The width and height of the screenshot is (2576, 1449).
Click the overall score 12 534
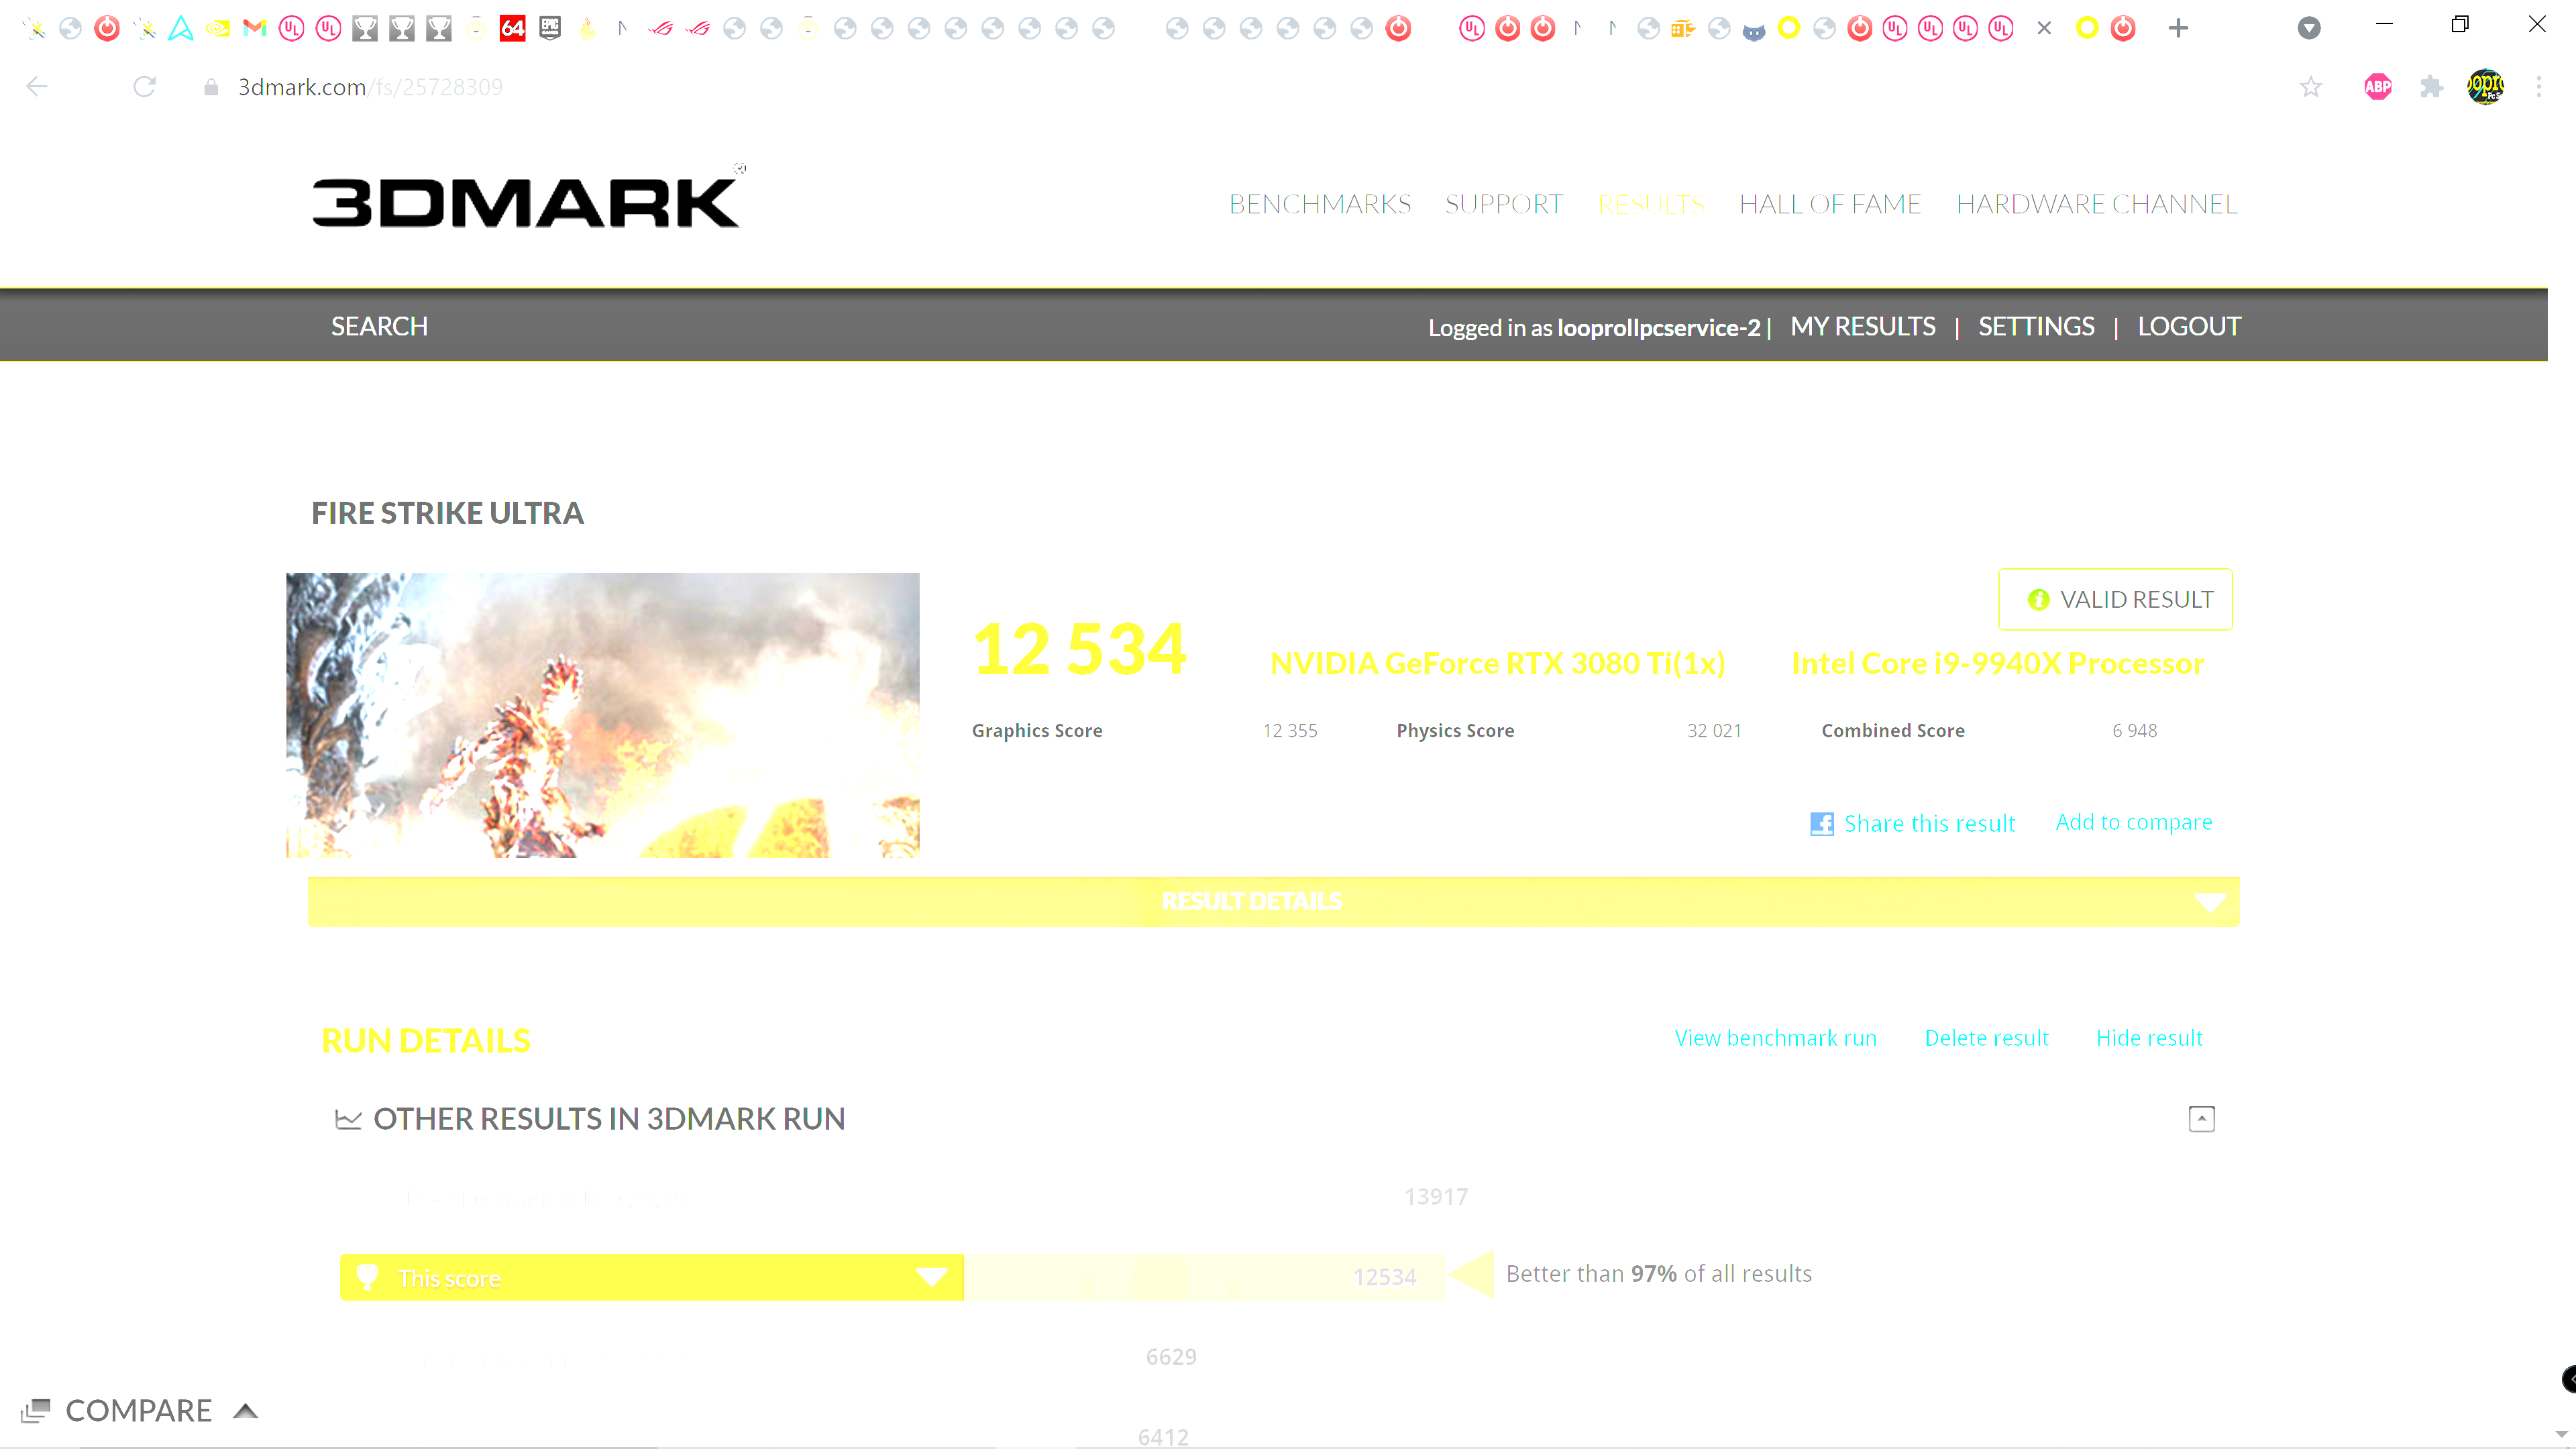click(1080, 649)
